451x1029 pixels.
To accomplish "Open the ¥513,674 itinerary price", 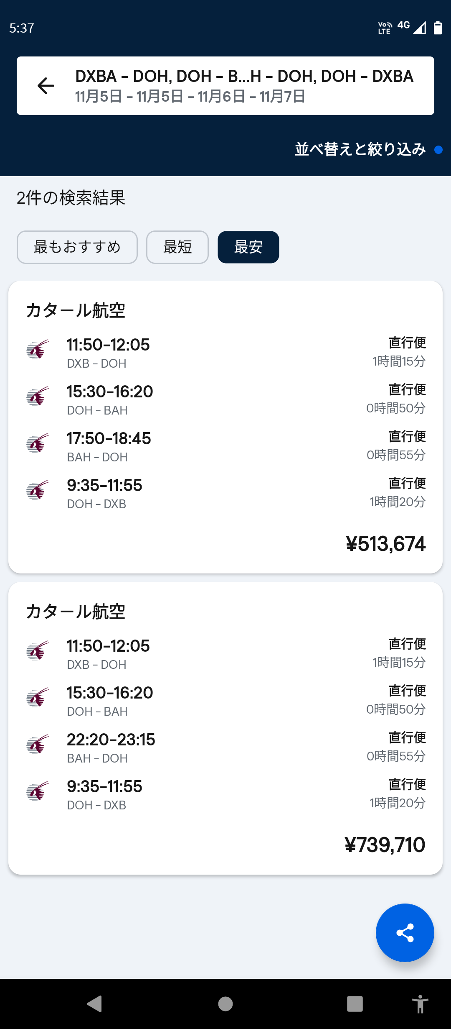I will click(385, 544).
